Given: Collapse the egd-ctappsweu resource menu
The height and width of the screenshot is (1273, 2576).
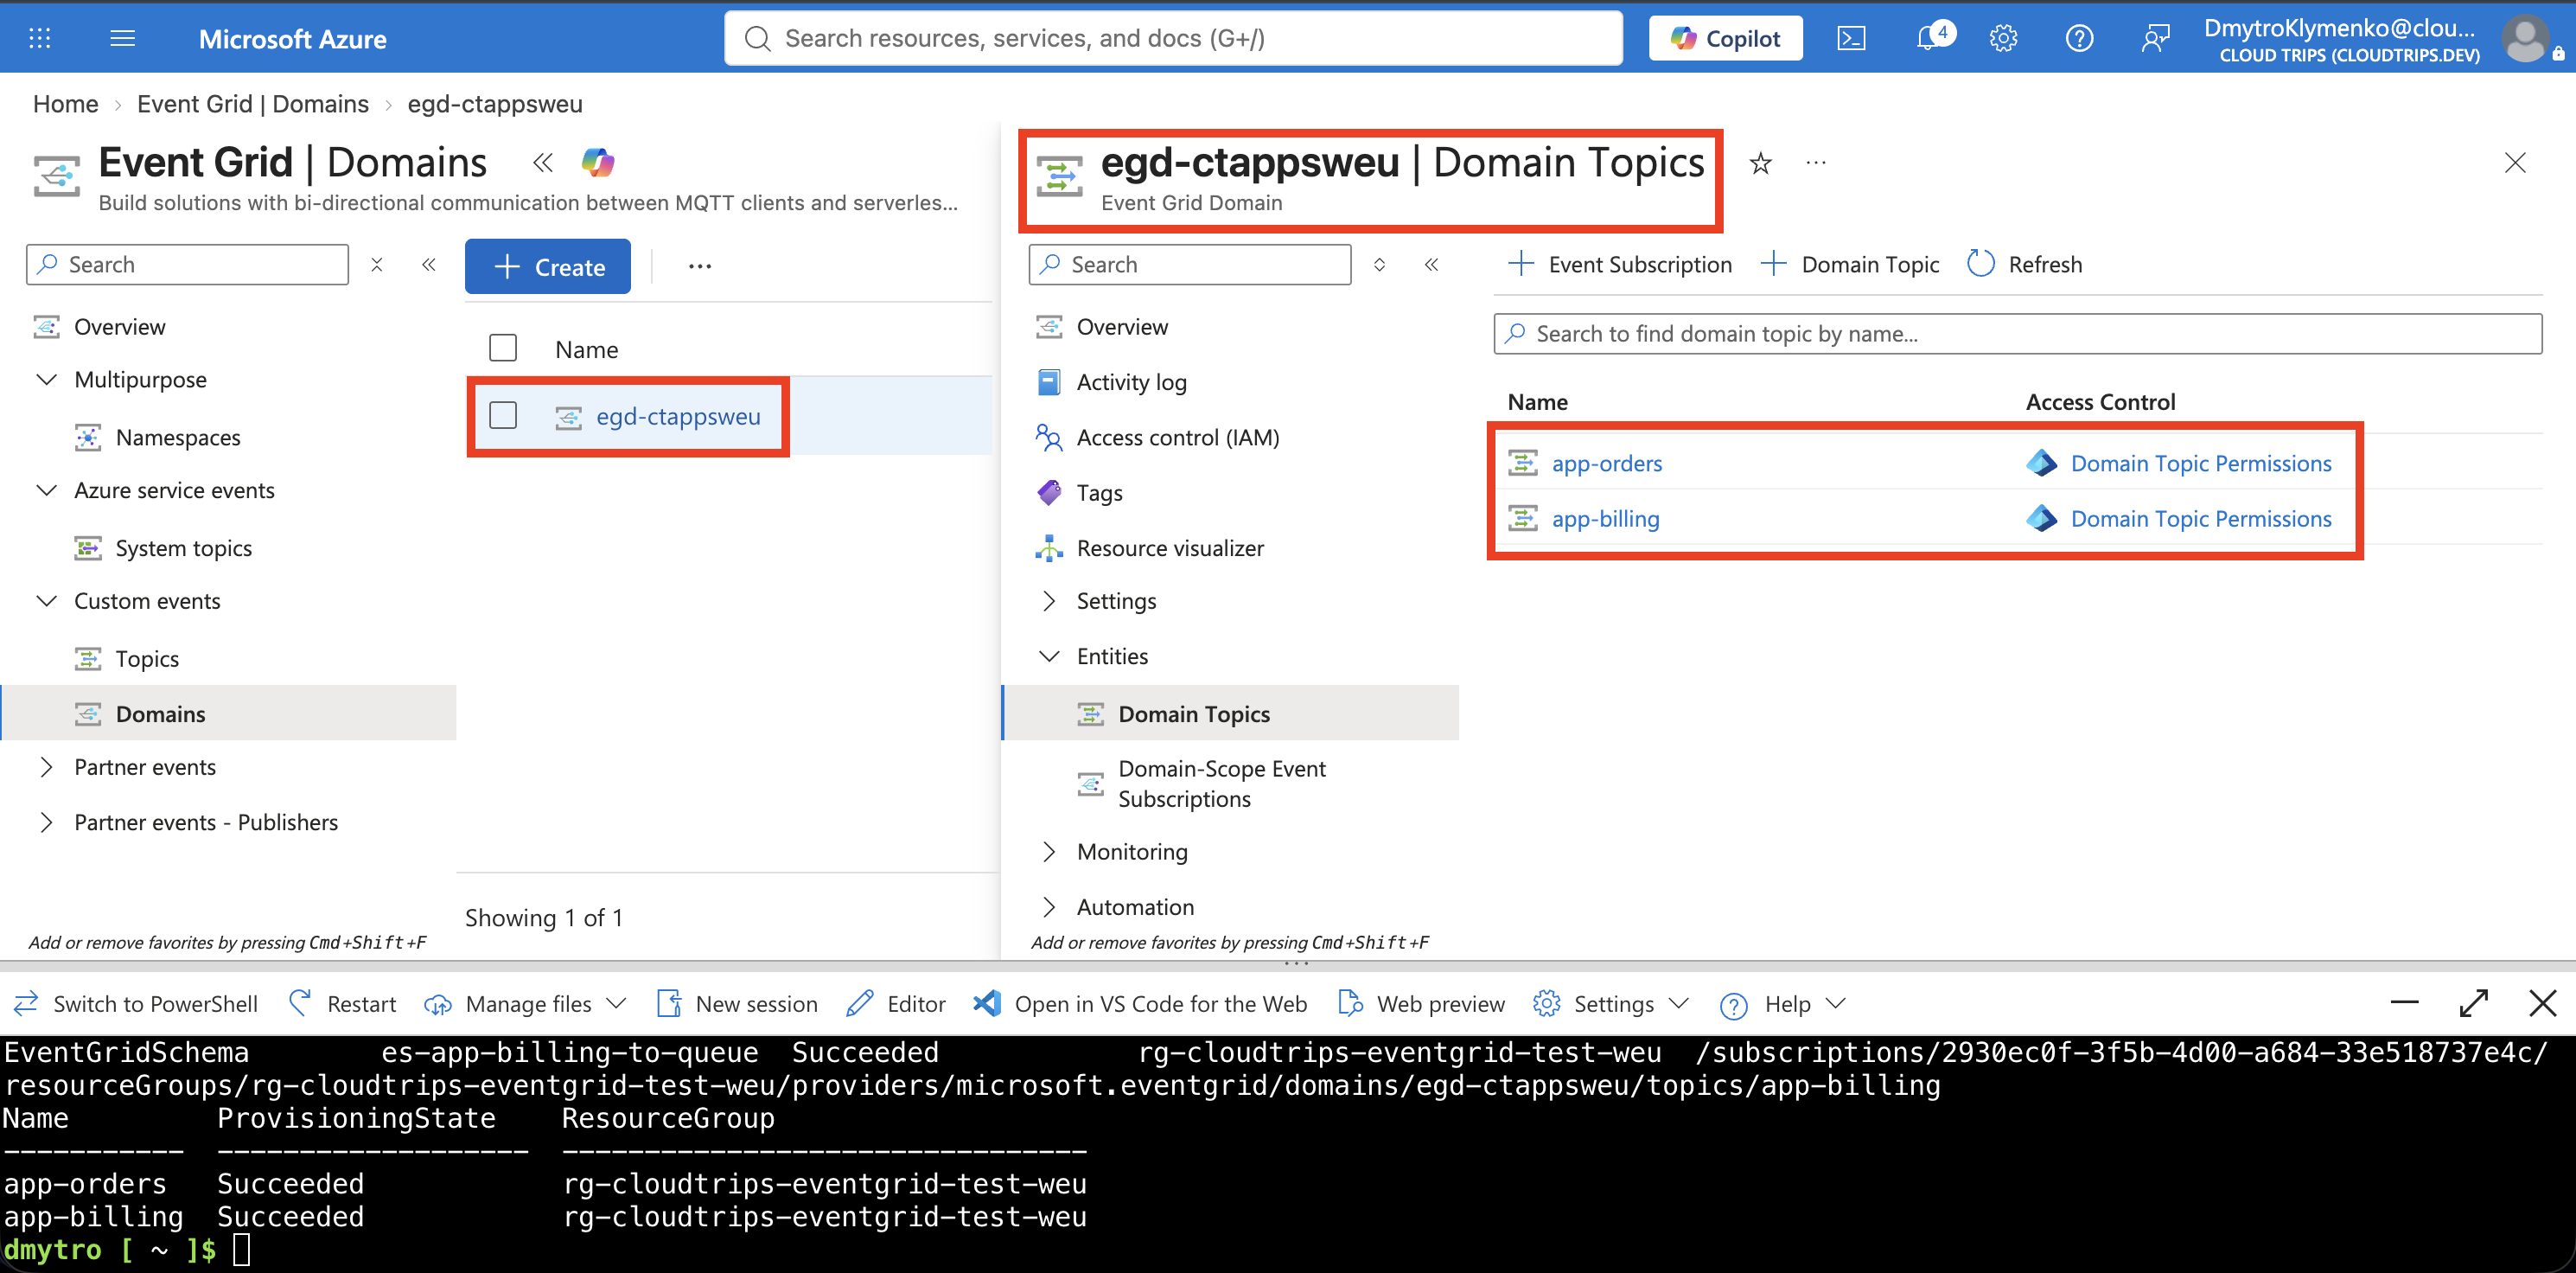Looking at the screenshot, I should [1431, 265].
